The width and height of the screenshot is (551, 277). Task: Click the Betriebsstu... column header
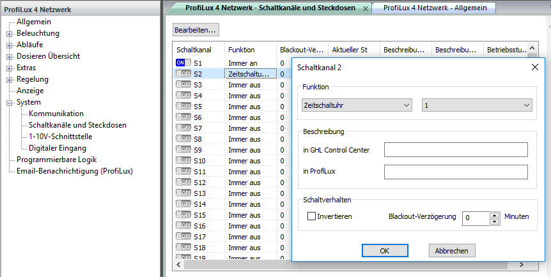click(x=506, y=50)
